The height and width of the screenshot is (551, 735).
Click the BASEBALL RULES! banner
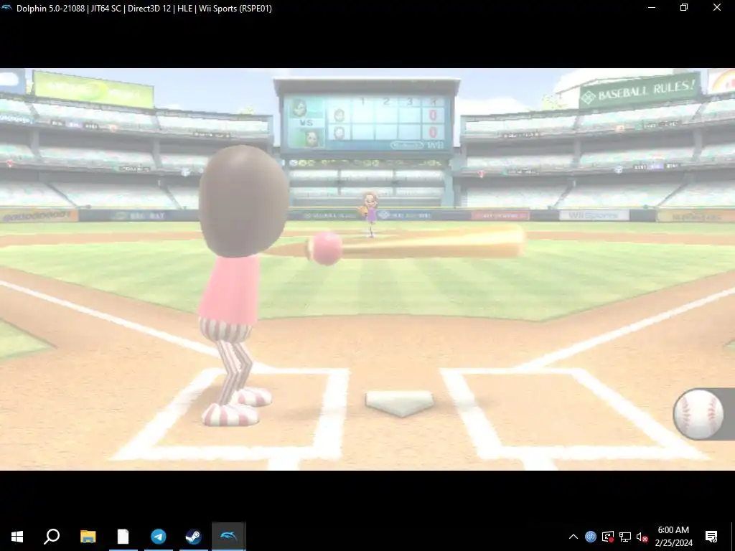(x=640, y=90)
